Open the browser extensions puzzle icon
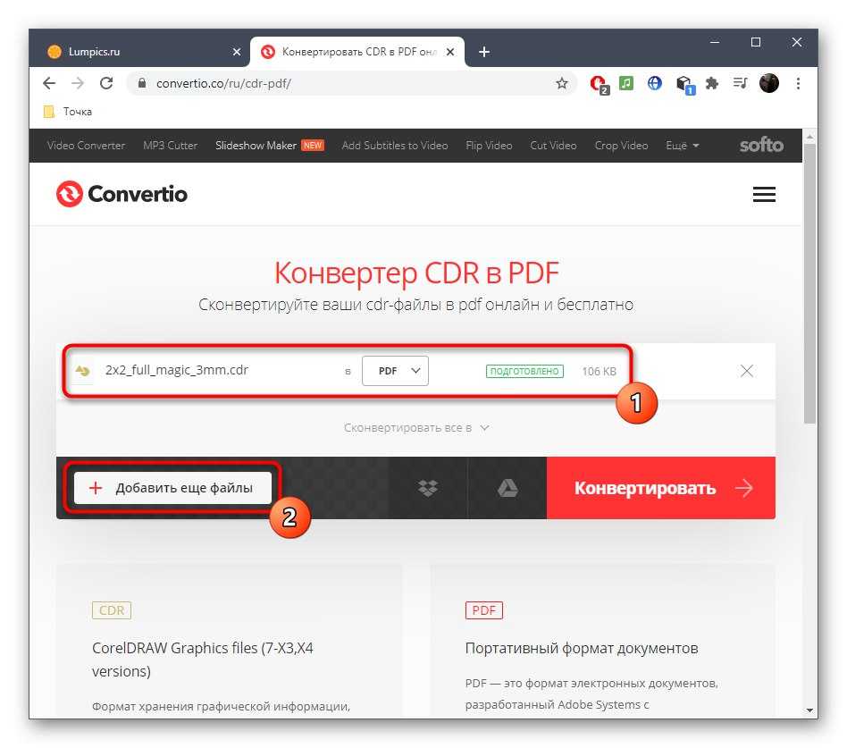This screenshot has height=748, width=847. [x=712, y=83]
